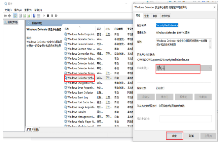The height and width of the screenshot is (142, 218).
Task: Refresh the services list via toolbar icon
Action: [25, 16]
